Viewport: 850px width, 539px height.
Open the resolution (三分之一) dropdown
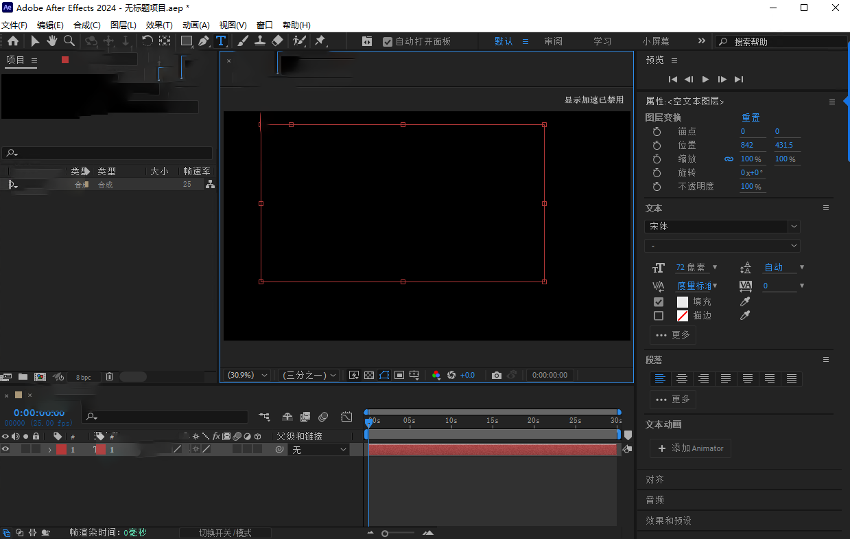pyautogui.click(x=309, y=375)
